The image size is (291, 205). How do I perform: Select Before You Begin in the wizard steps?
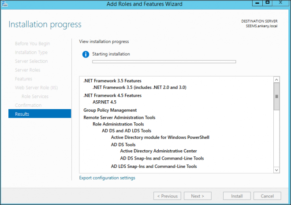(32, 43)
